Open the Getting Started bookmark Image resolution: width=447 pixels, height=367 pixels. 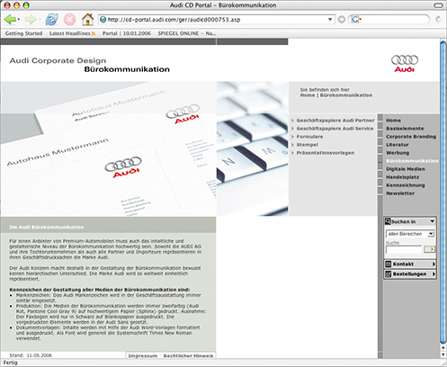coord(23,33)
